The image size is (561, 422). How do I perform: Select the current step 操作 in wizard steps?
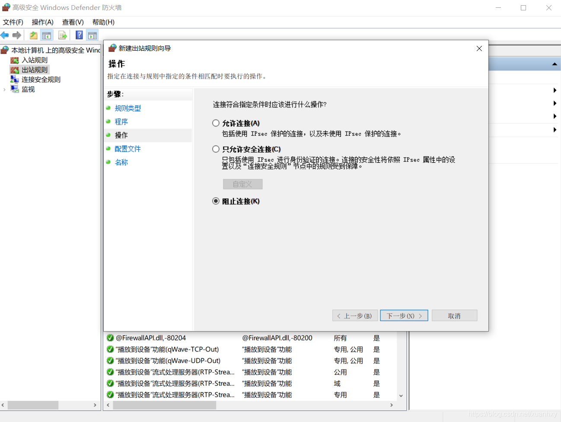coord(121,135)
